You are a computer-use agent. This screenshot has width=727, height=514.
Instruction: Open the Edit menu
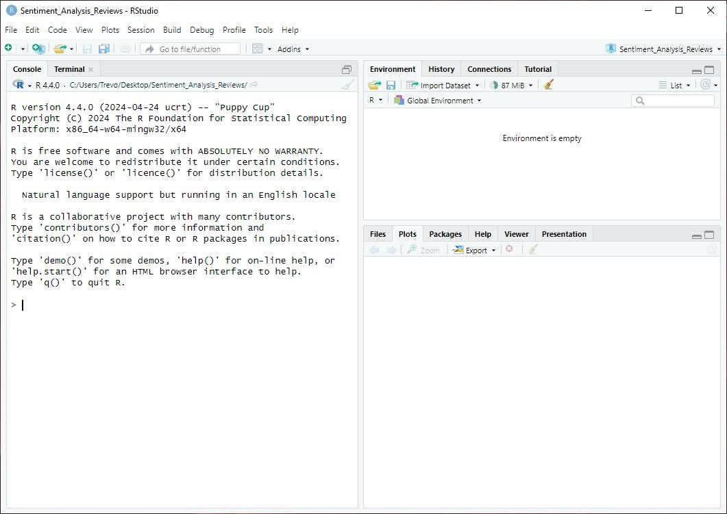[32, 30]
